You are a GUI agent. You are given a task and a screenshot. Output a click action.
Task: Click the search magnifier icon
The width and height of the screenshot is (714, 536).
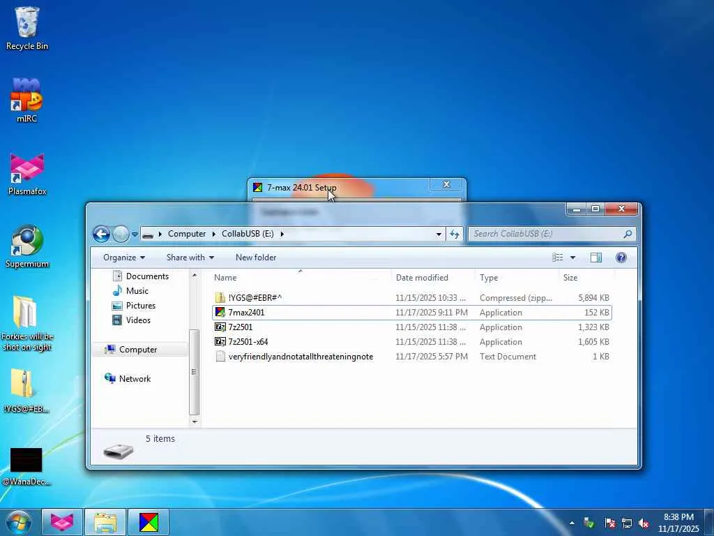(x=628, y=234)
